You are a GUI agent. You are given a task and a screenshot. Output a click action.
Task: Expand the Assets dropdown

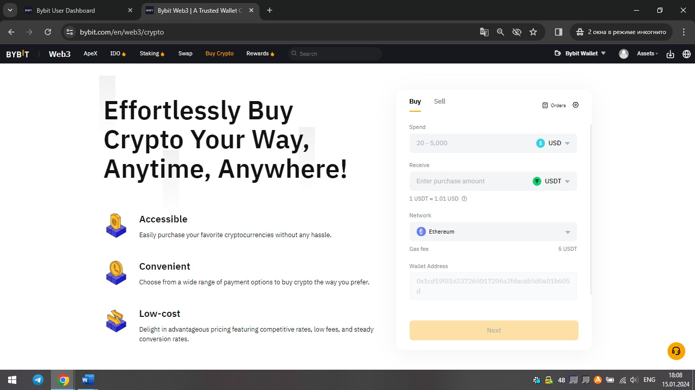[648, 53]
